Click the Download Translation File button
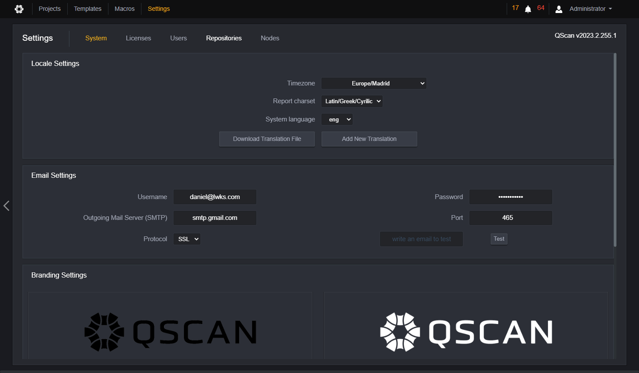 267,139
